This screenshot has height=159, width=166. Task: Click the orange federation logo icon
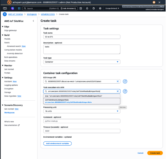[9, 2]
